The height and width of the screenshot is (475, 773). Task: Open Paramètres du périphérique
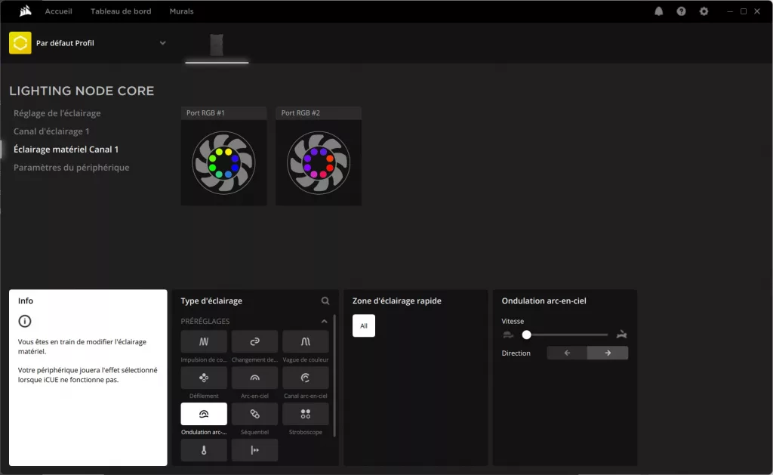pyautogui.click(x=72, y=167)
